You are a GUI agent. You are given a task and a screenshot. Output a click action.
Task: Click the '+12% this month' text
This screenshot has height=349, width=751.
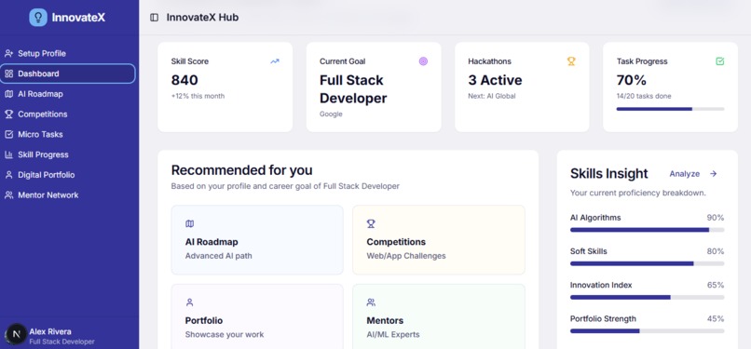click(x=198, y=96)
